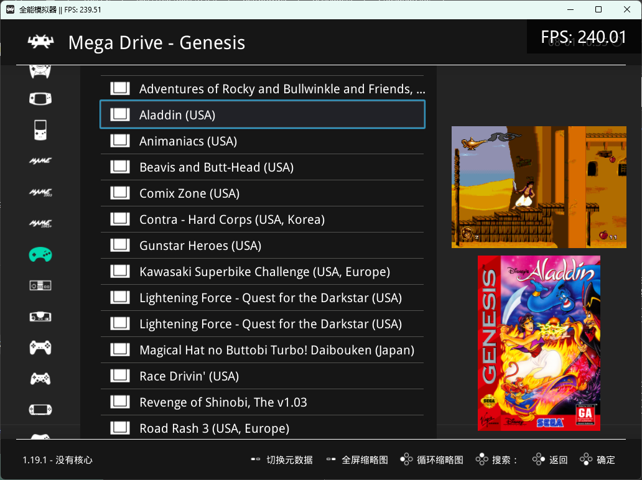Select the Sega Master System console icon

tap(40, 316)
